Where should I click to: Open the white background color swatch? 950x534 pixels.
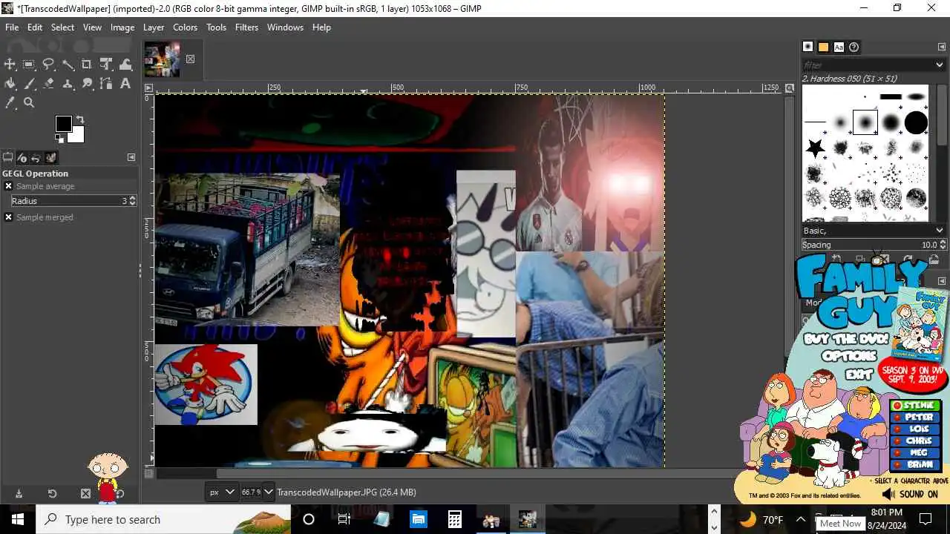click(79, 136)
